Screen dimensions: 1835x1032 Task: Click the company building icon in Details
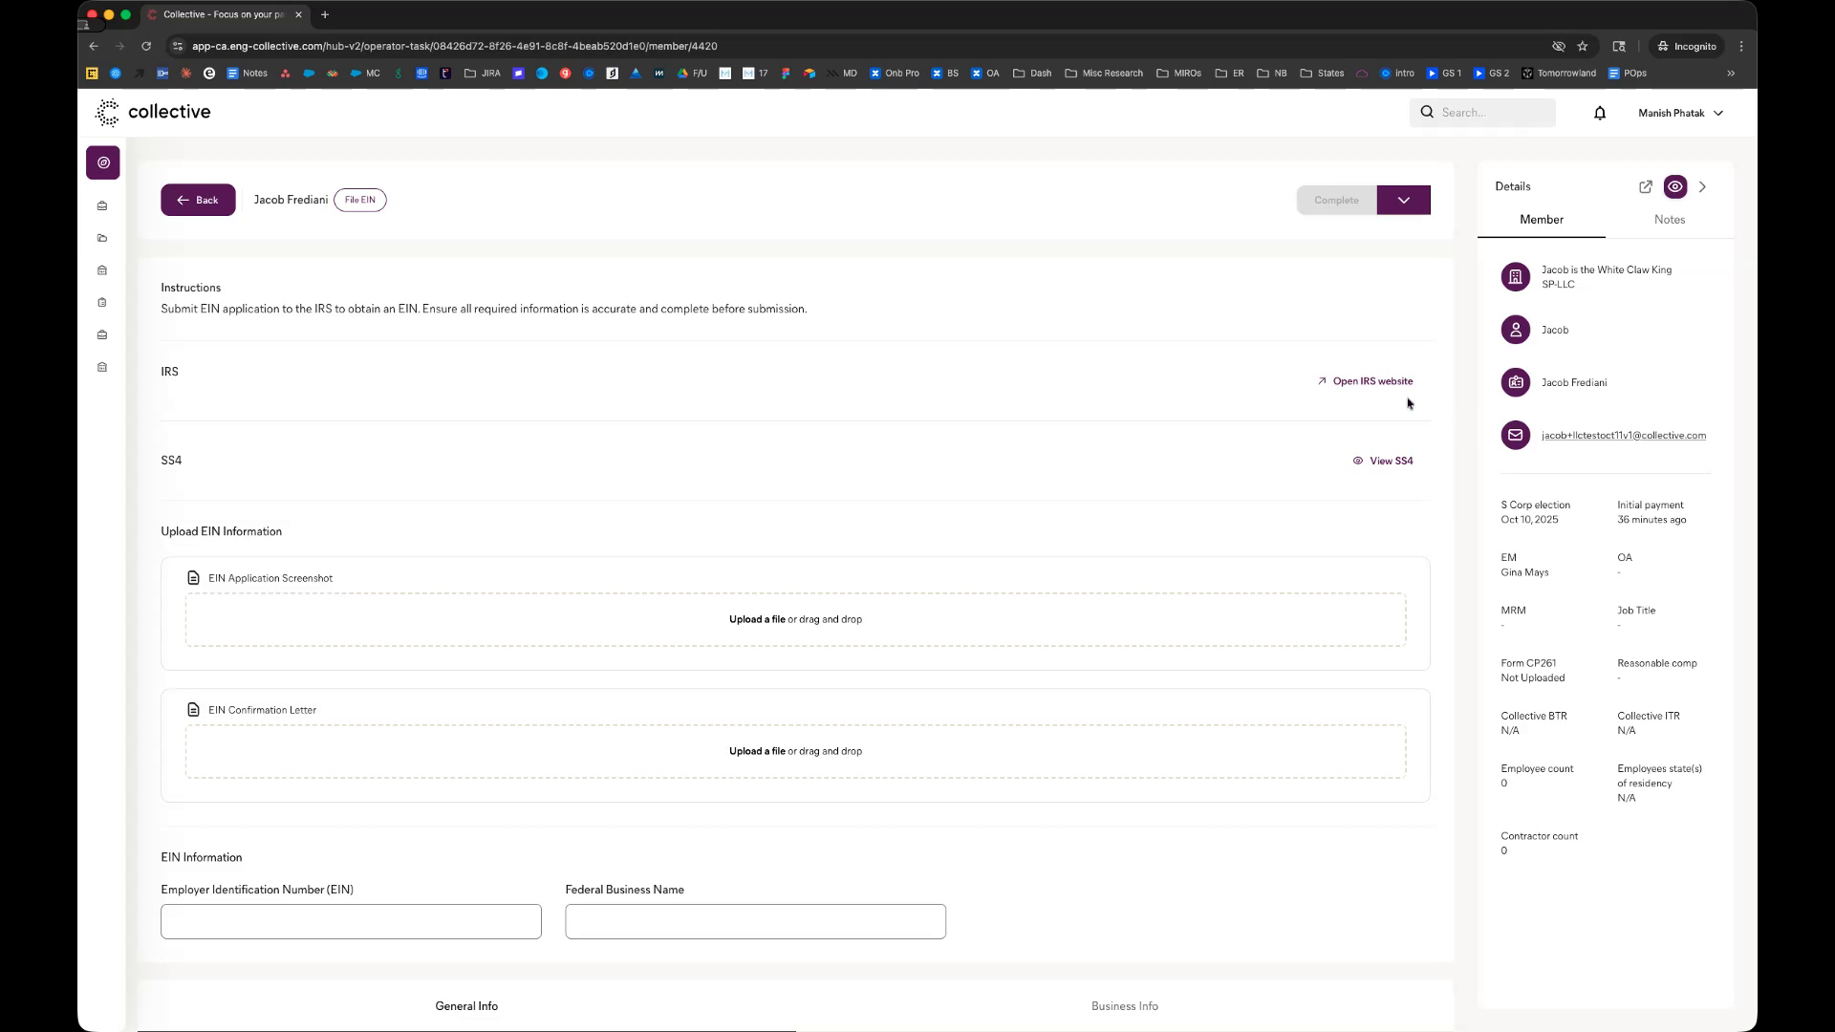tap(1515, 277)
